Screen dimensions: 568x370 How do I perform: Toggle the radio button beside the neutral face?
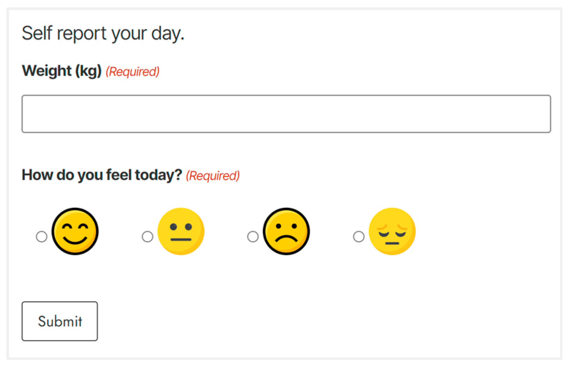pos(147,236)
